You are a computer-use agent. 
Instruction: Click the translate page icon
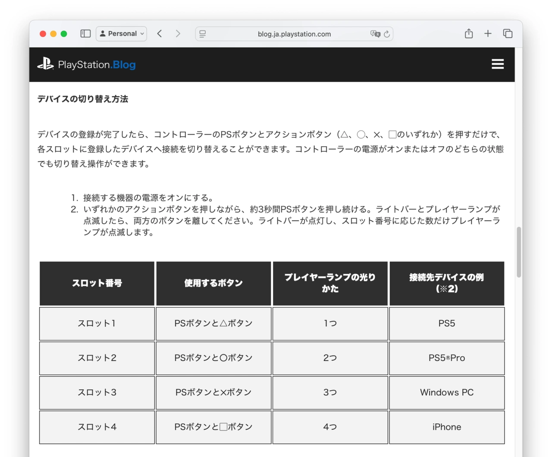[x=375, y=34]
